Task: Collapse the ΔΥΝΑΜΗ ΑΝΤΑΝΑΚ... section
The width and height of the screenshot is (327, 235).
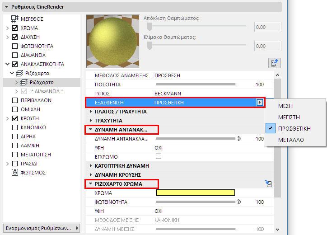Action: 90,129
